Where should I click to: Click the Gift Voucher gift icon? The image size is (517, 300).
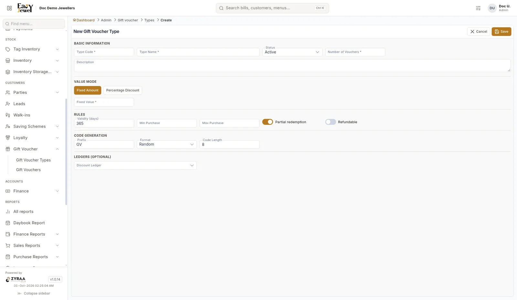click(8, 149)
